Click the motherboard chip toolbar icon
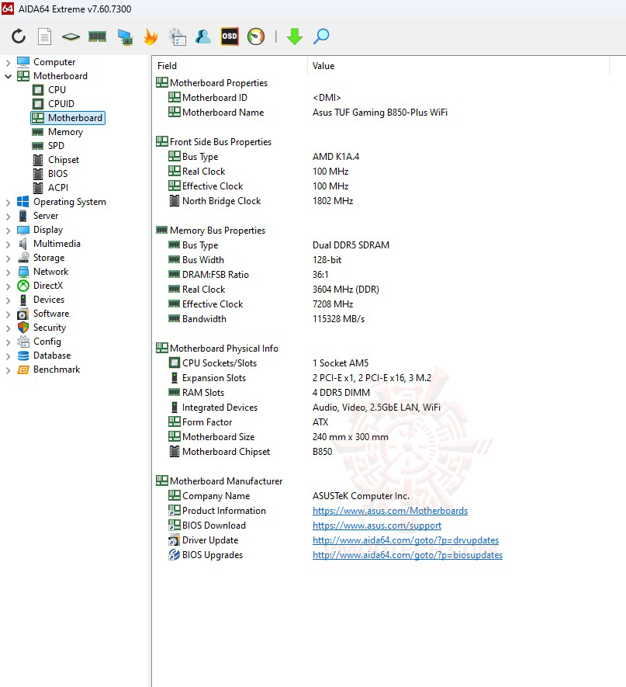Image resolution: width=626 pixels, height=687 pixels. (x=71, y=36)
